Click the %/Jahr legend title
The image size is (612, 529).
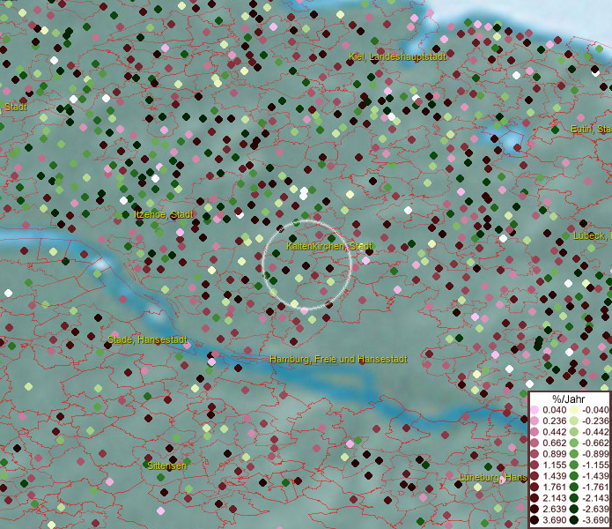[x=568, y=399]
